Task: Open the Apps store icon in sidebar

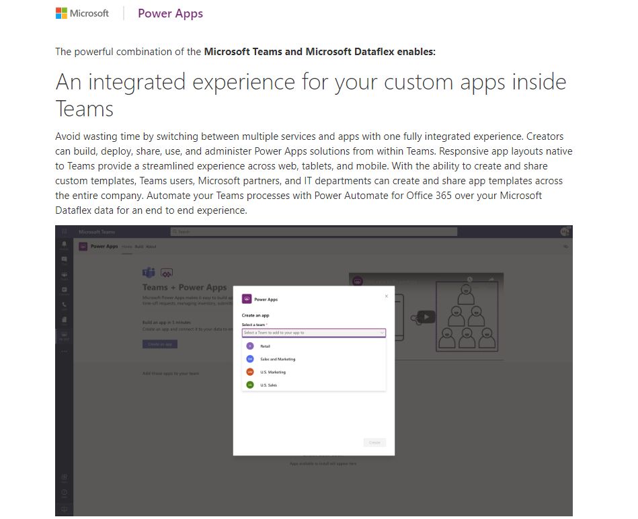Action: (65, 477)
